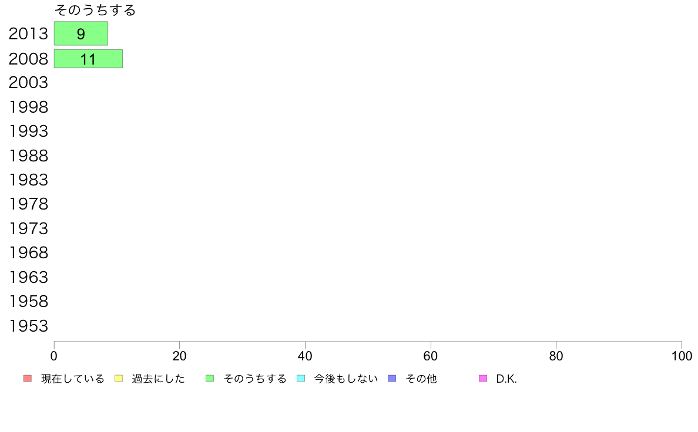
Task: Click the 現在している legend text
Action: click(x=72, y=379)
